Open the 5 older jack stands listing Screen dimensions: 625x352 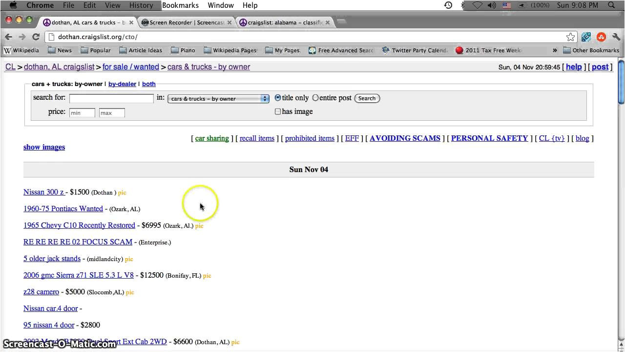point(52,259)
